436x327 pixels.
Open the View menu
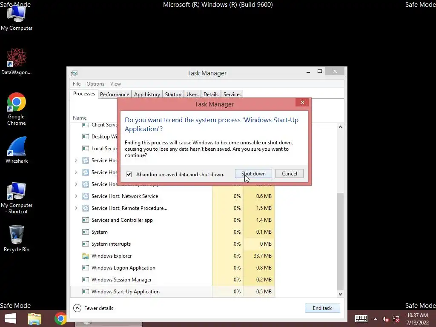(x=115, y=84)
